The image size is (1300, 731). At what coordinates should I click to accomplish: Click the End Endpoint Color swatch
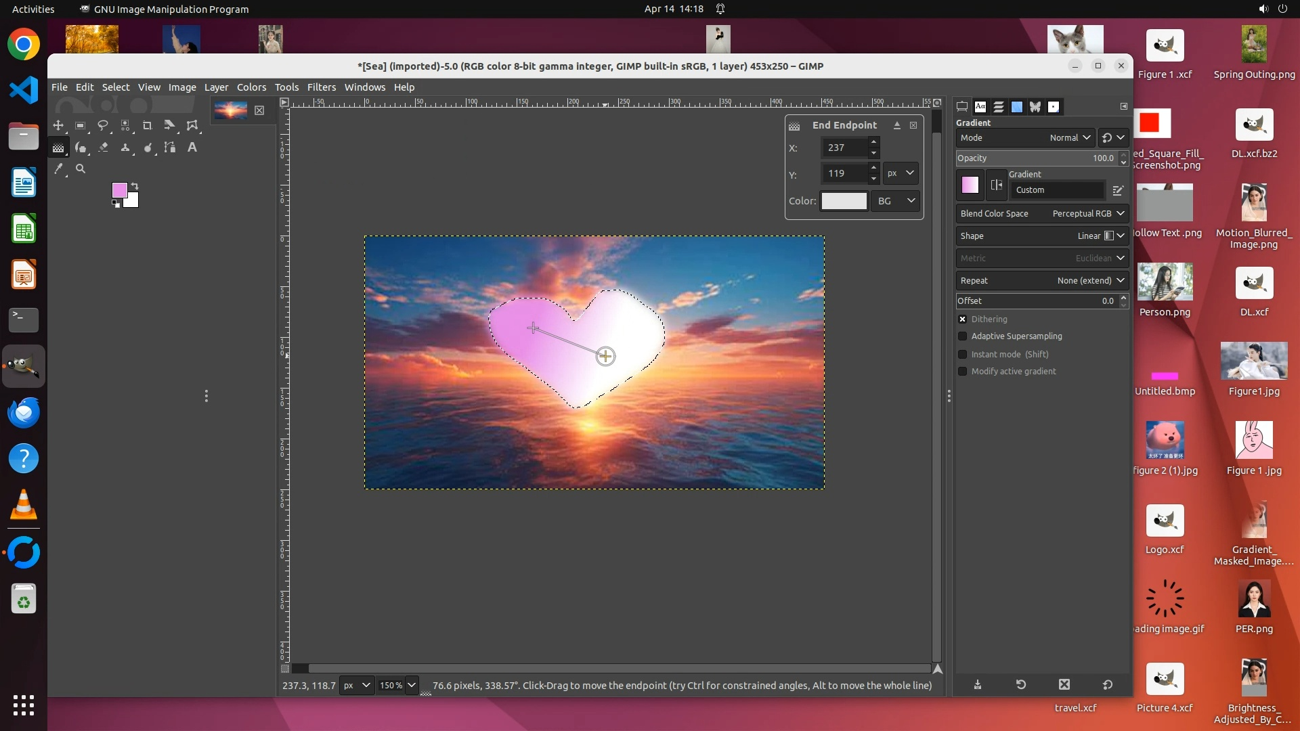pos(844,201)
